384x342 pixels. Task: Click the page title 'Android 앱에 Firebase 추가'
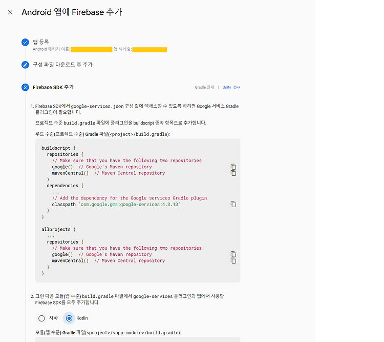[72, 12]
